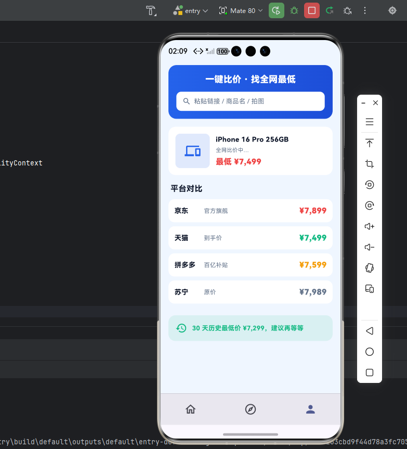The width and height of the screenshot is (407, 449).
Task: Click the iPhone 16 Pro product thumbnail
Action: point(192,151)
